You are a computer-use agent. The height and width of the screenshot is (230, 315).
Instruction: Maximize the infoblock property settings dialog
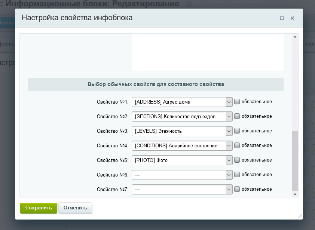click(282, 18)
